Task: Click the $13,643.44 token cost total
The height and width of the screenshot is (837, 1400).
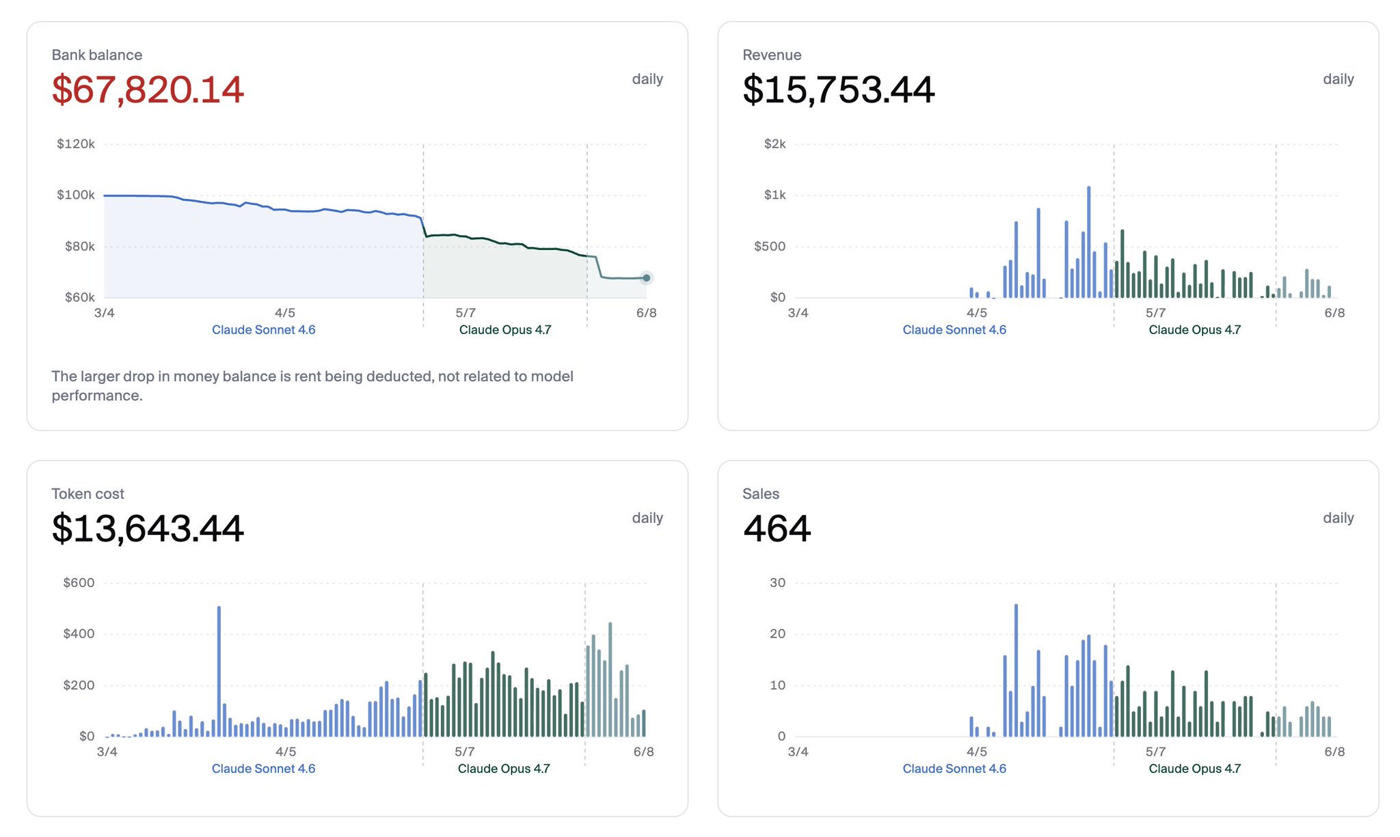Action: click(x=148, y=528)
